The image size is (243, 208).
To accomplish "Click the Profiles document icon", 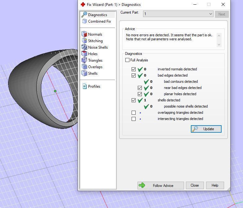I will pos(85,86).
